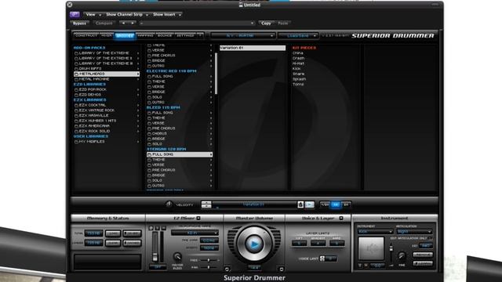Image resolution: width=502 pixels, height=282 pixels.
Task: Open the Articulation selector dropdown
Action: tap(414, 232)
